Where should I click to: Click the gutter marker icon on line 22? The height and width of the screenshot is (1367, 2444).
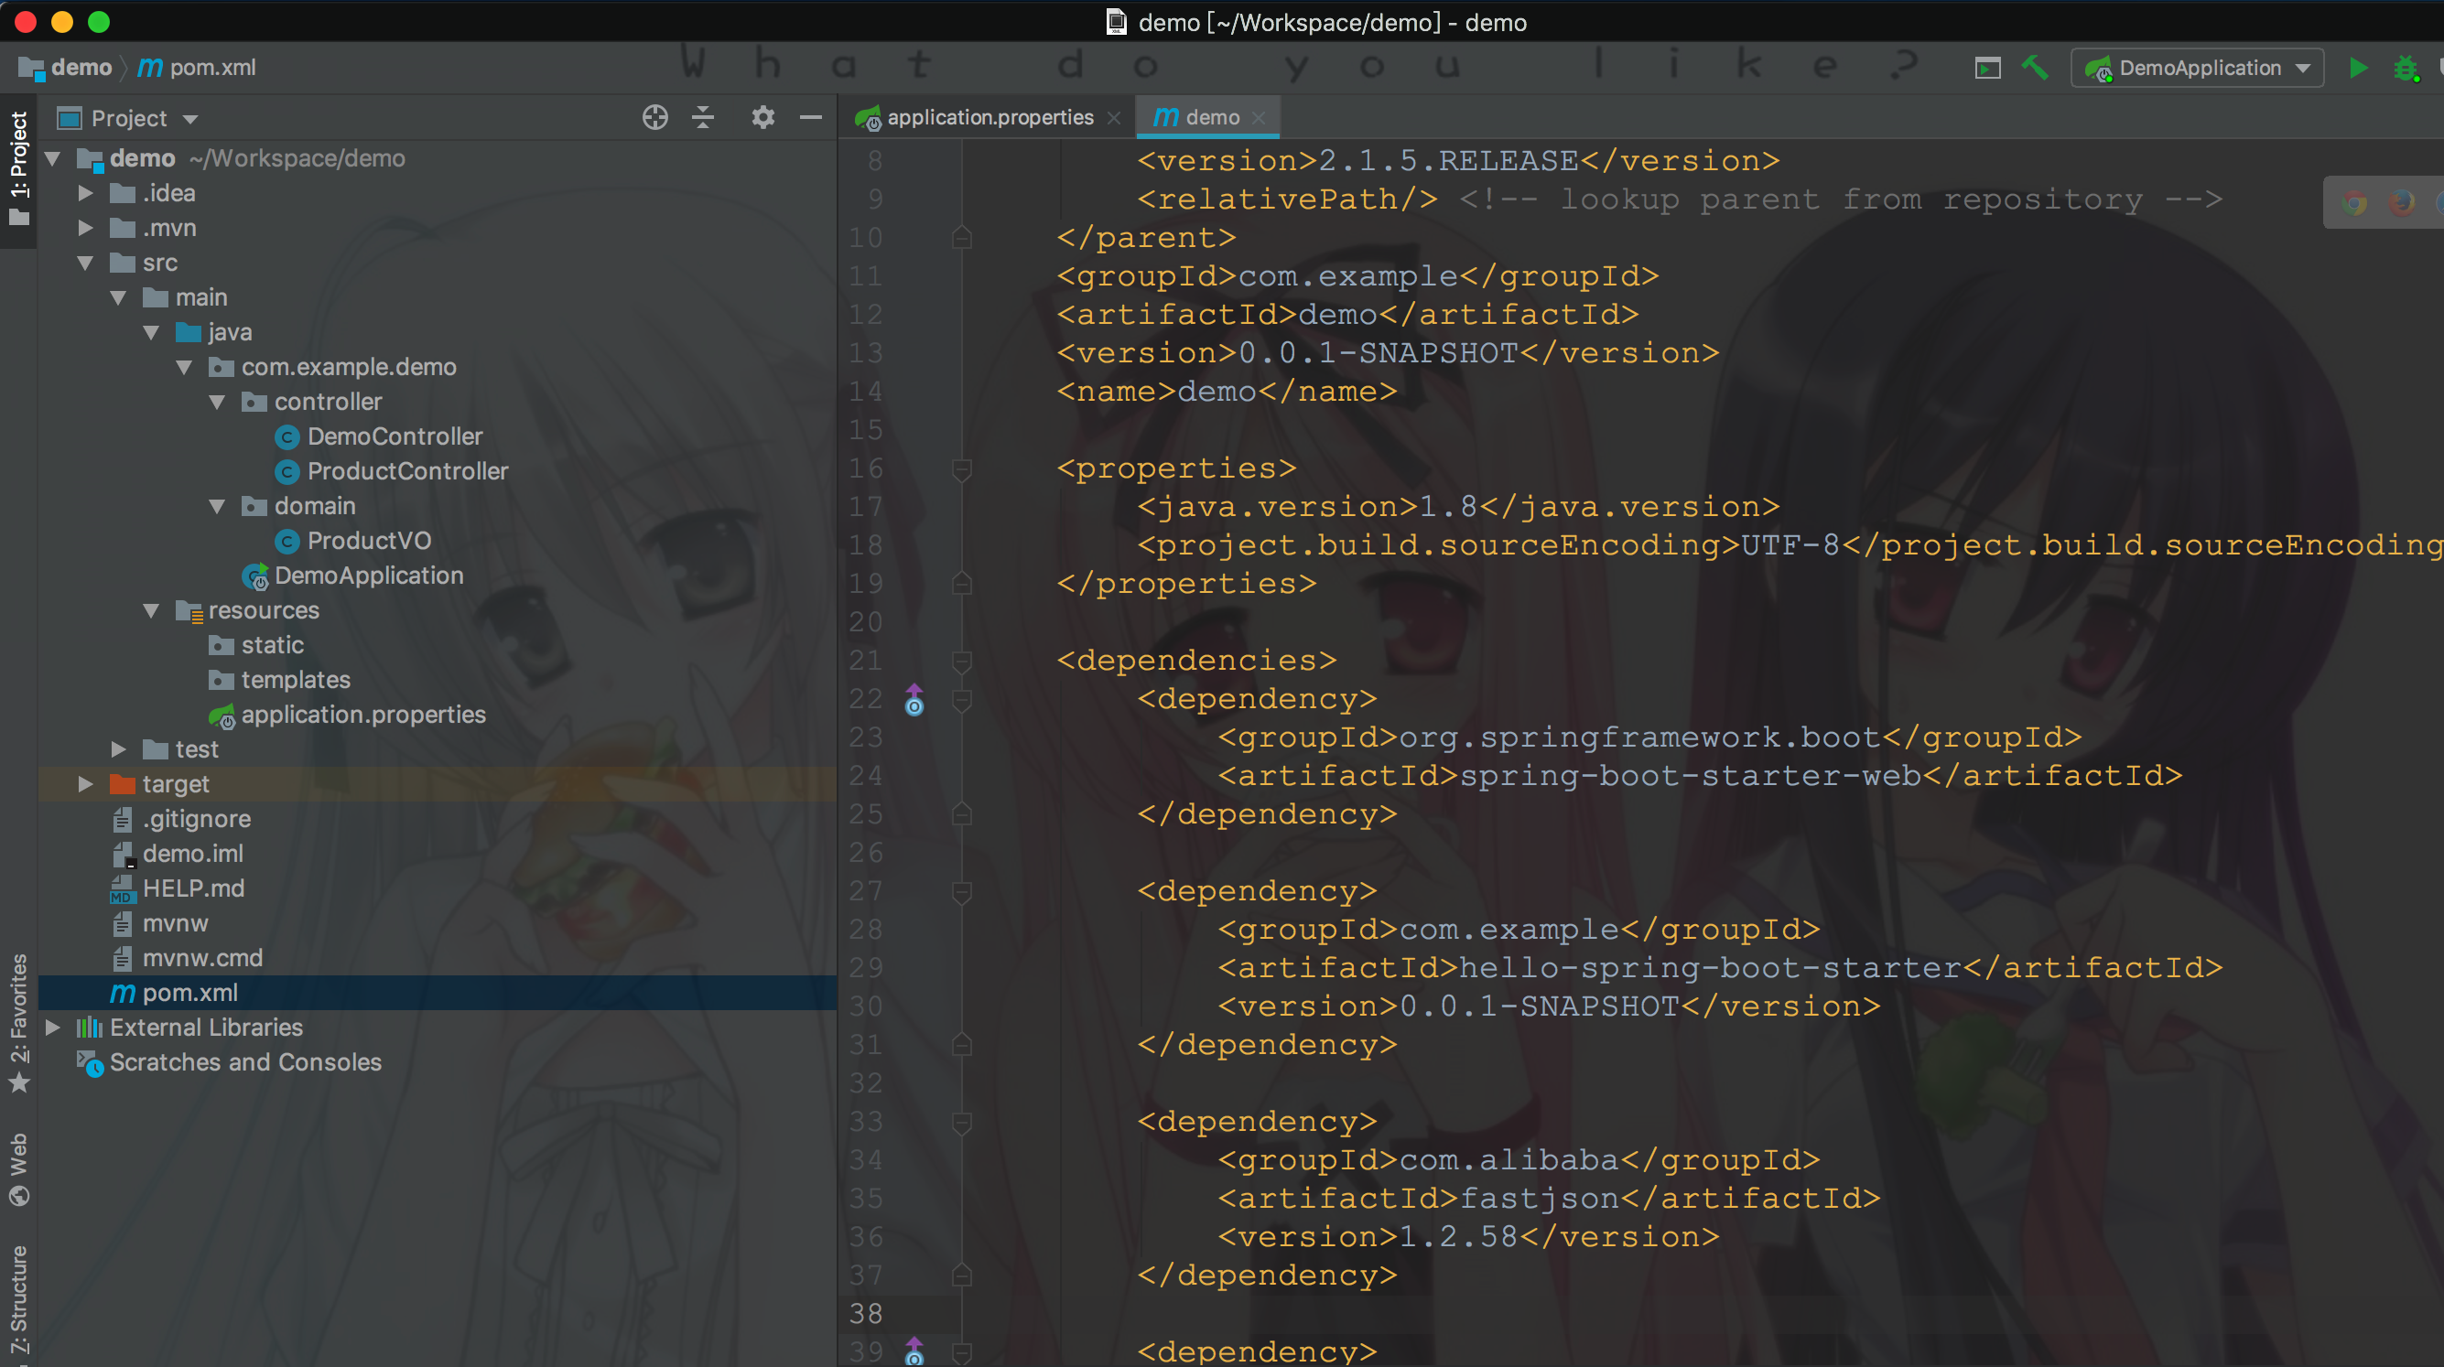point(914,700)
